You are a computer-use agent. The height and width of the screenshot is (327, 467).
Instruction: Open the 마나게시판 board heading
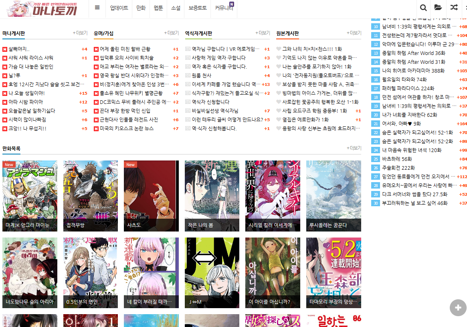click(x=14, y=33)
